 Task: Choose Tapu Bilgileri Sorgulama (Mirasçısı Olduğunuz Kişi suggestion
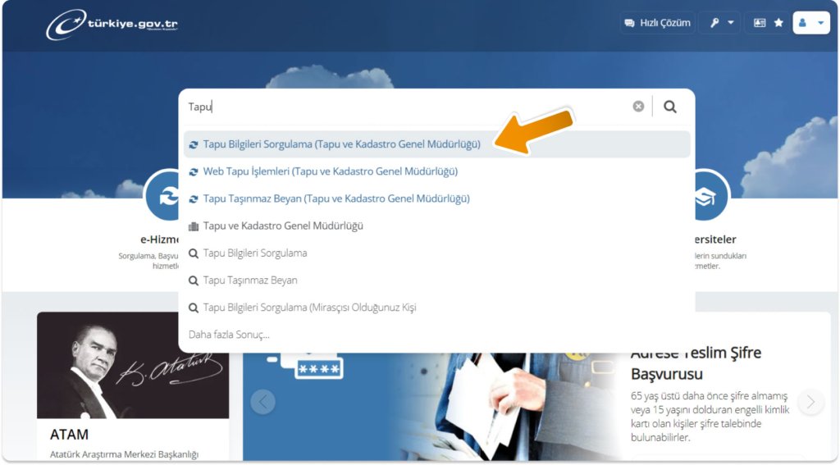click(436, 308)
